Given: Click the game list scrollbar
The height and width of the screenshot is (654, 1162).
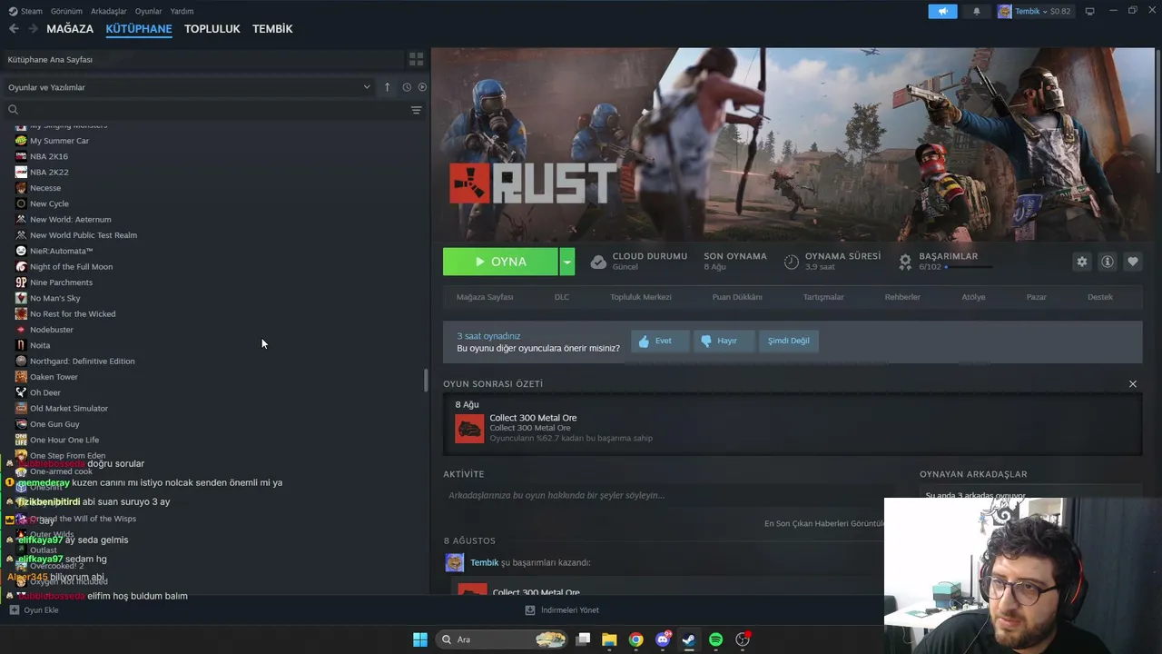Looking at the screenshot, I should [x=426, y=381].
